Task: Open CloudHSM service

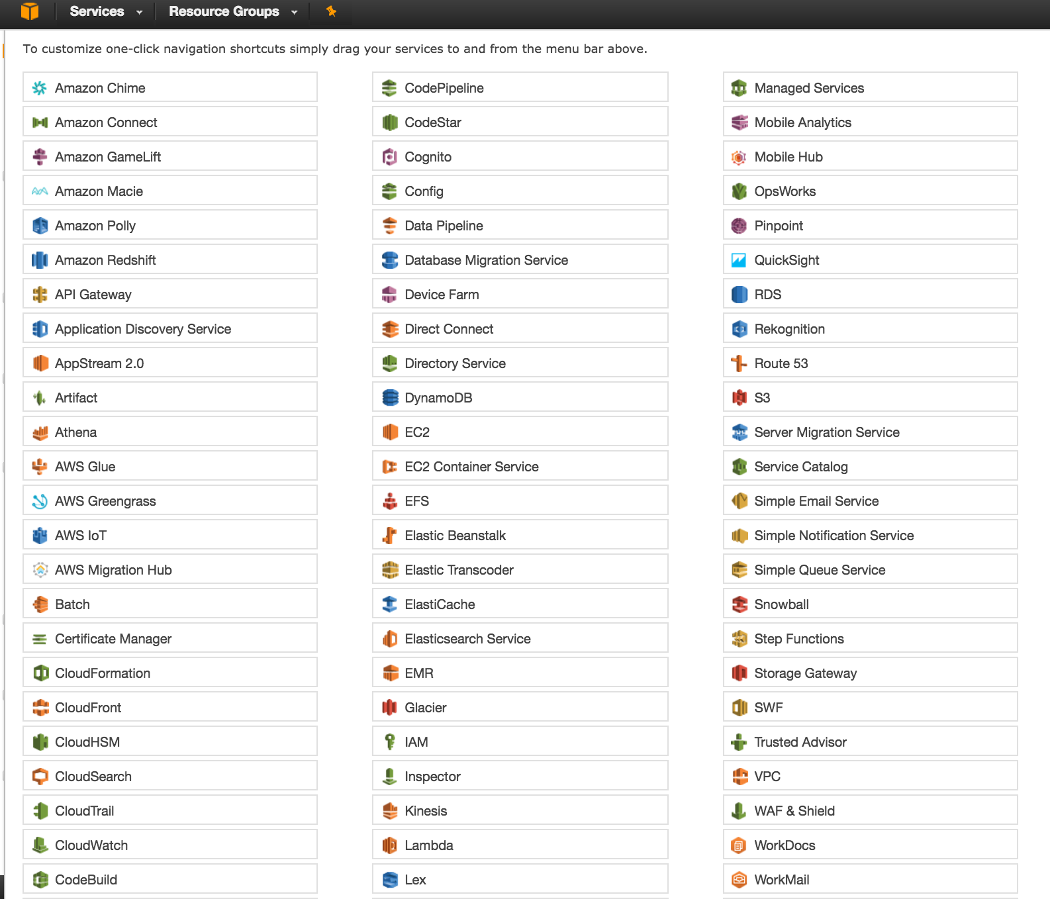Action: pos(170,741)
